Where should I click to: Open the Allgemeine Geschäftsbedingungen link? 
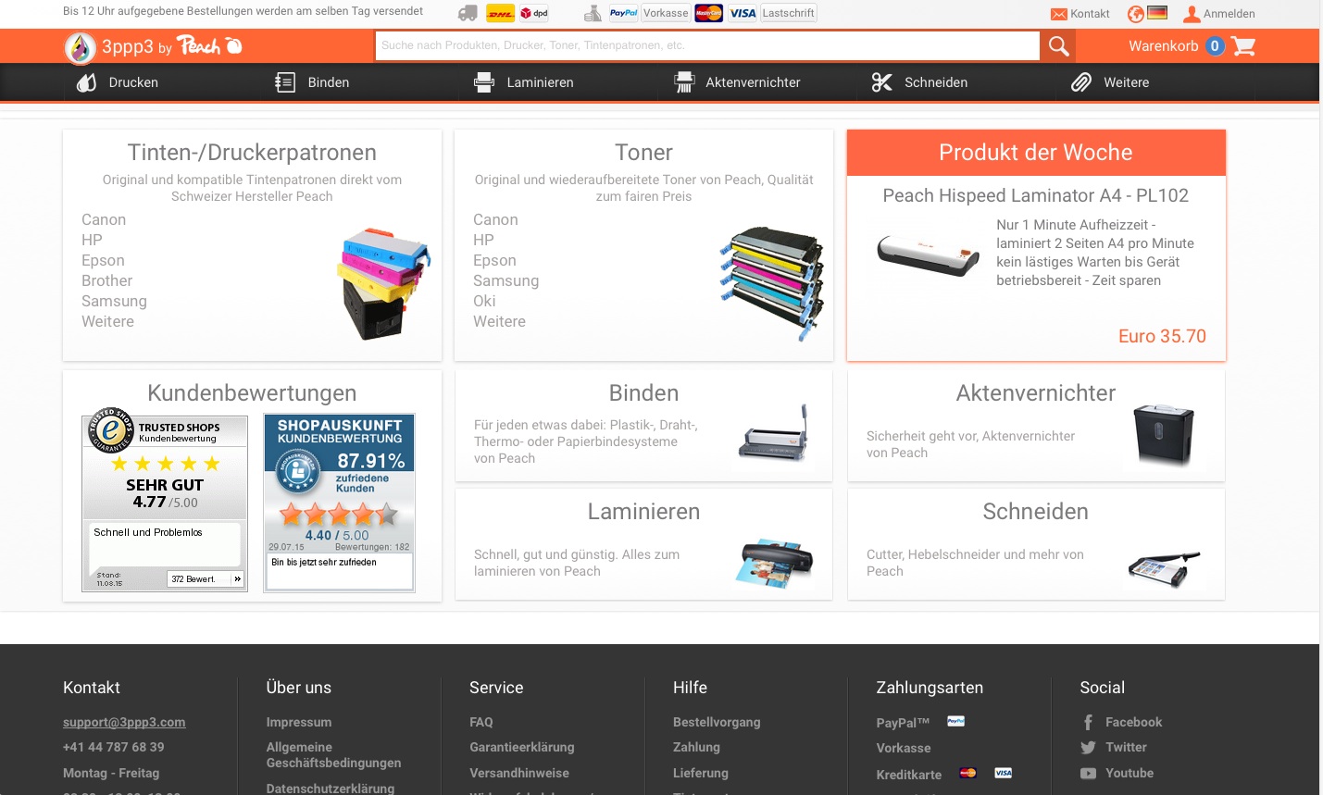point(333,755)
